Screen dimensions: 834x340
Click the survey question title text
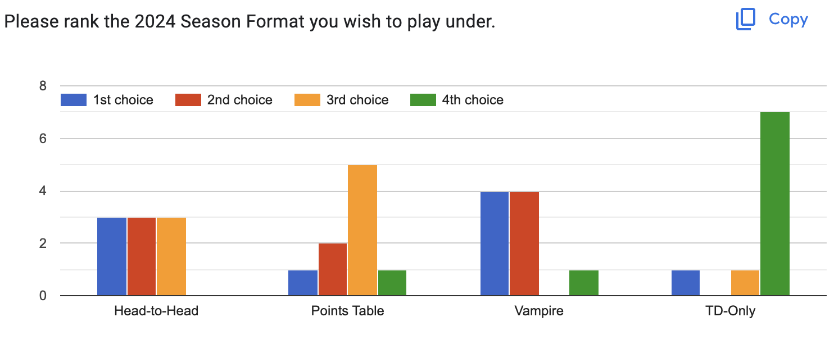(250, 22)
